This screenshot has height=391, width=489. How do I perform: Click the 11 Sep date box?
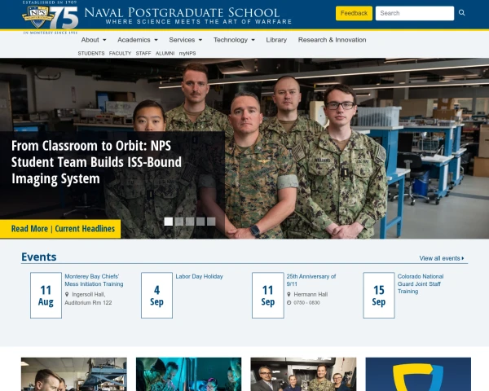click(x=268, y=295)
